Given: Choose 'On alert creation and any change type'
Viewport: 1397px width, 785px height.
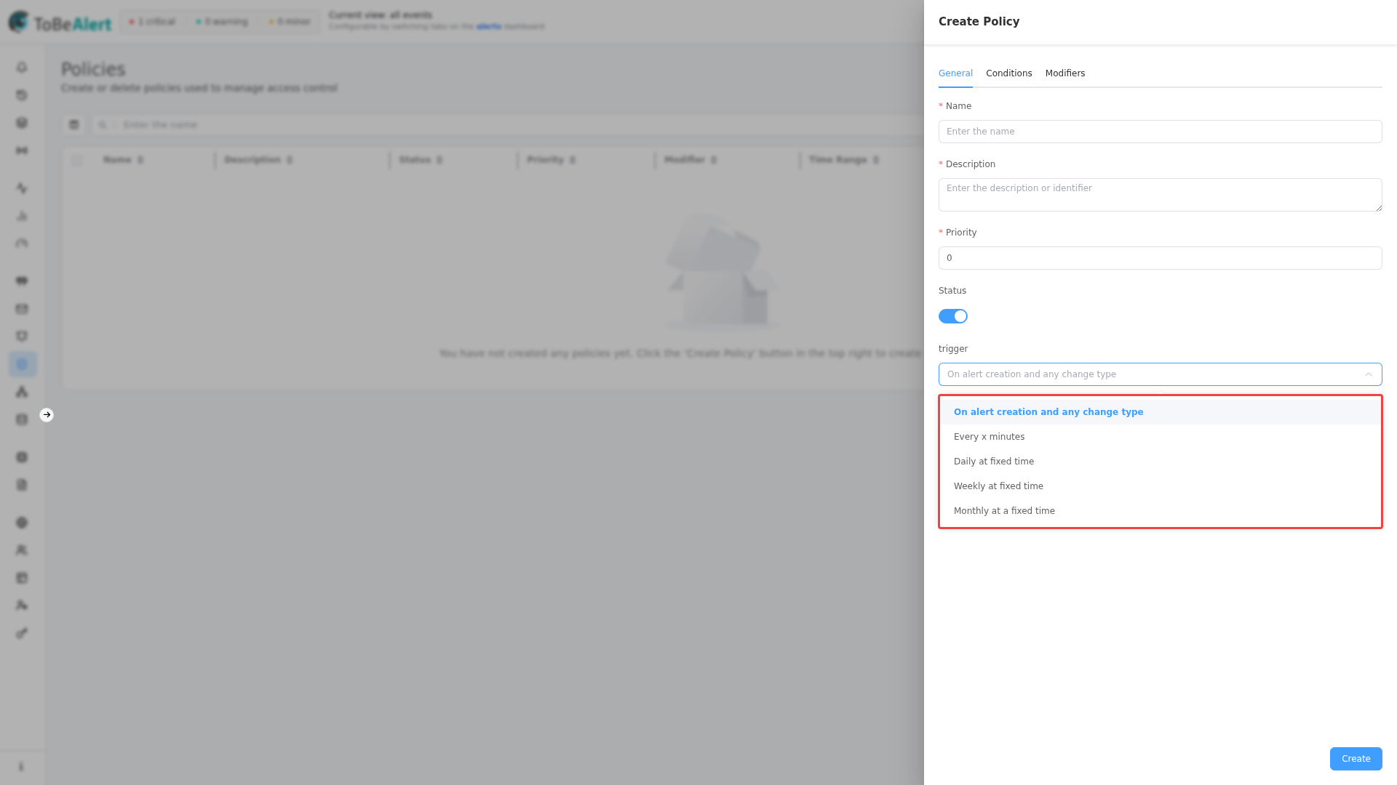Looking at the screenshot, I should 1160,412.
